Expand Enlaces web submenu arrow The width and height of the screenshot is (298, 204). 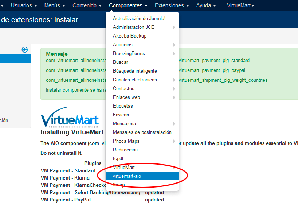click(174, 97)
